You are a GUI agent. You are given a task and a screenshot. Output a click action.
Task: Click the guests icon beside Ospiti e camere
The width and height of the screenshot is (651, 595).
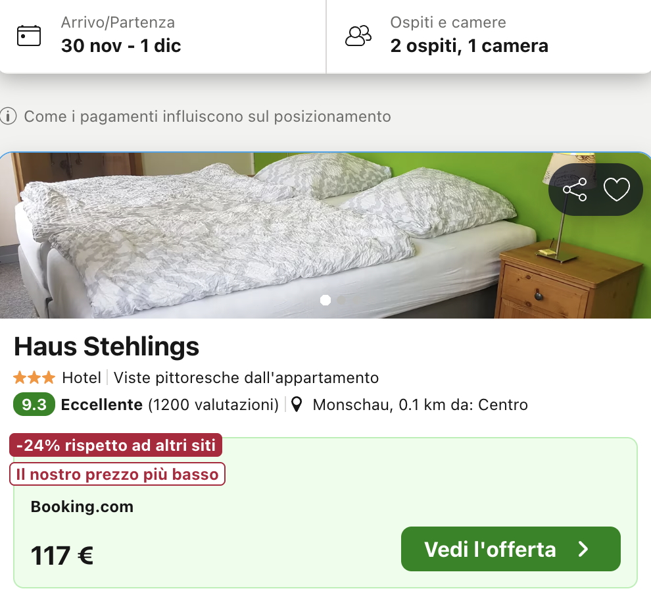click(358, 36)
